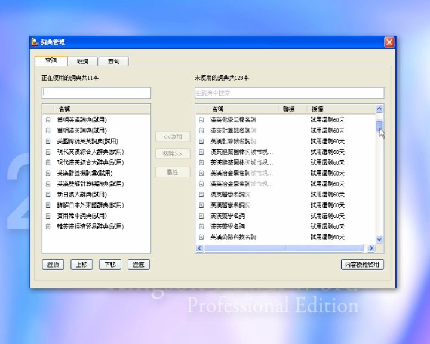Select 漢英冶金學名詞 row
The image size is (430, 344).
pyautogui.click(x=285, y=184)
